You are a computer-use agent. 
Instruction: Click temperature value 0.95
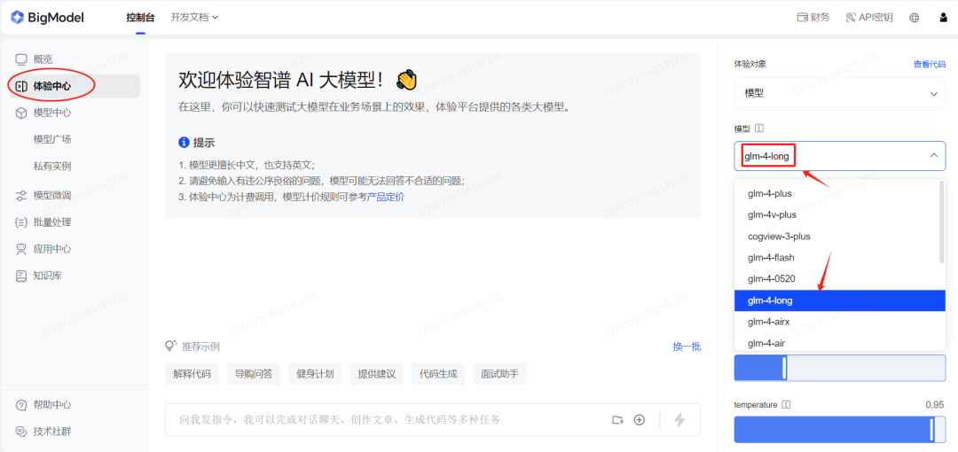point(935,404)
